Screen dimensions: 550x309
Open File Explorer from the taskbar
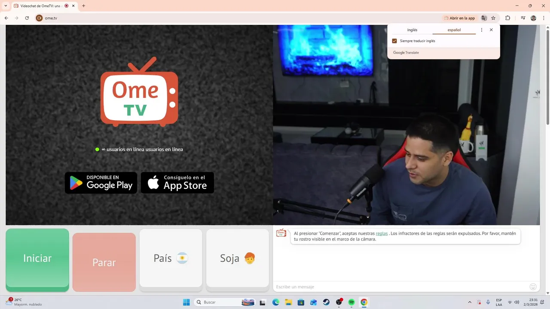point(288,302)
